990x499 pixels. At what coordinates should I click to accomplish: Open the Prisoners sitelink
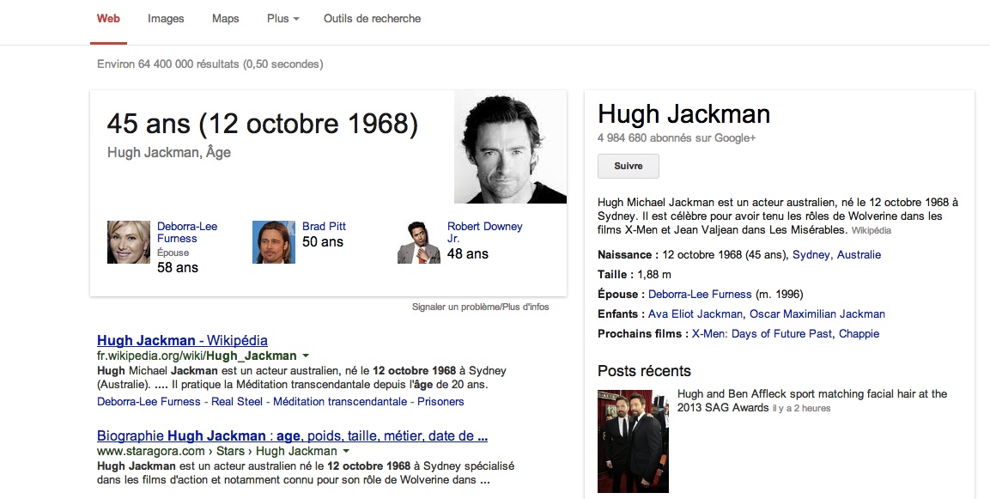440,402
